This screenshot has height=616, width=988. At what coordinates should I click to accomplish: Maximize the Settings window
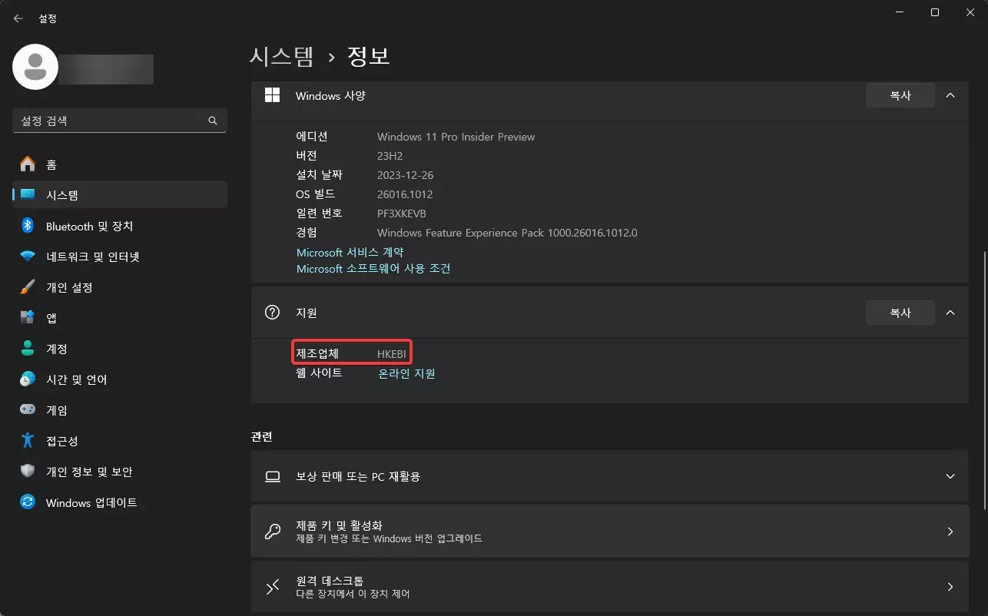pos(935,12)
